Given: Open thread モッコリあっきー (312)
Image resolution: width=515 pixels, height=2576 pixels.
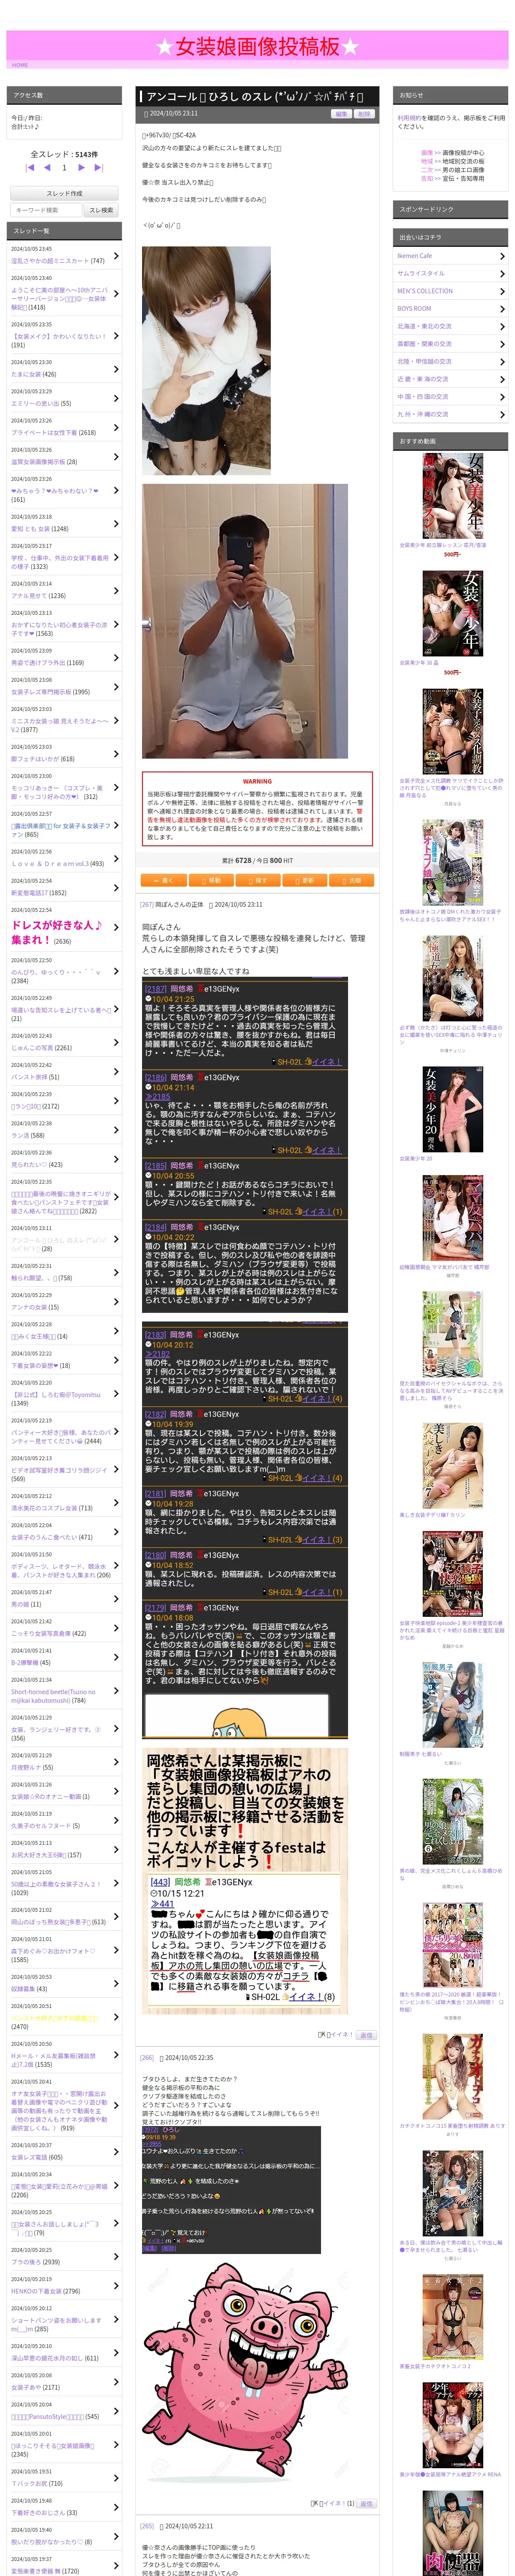Looking at the screenshot, I should [x=57, y=792].
